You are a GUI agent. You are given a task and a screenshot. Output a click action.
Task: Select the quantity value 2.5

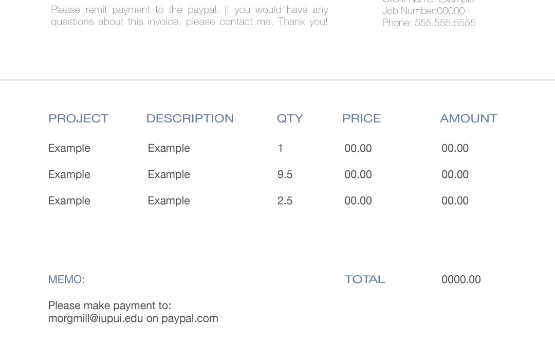coord(285,200)
